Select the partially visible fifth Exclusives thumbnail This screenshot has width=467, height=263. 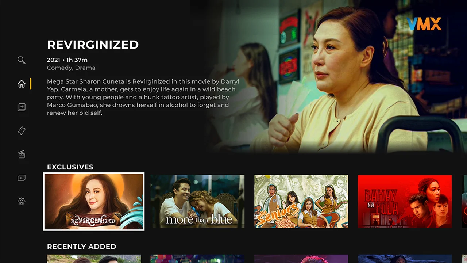coord(464,201)
